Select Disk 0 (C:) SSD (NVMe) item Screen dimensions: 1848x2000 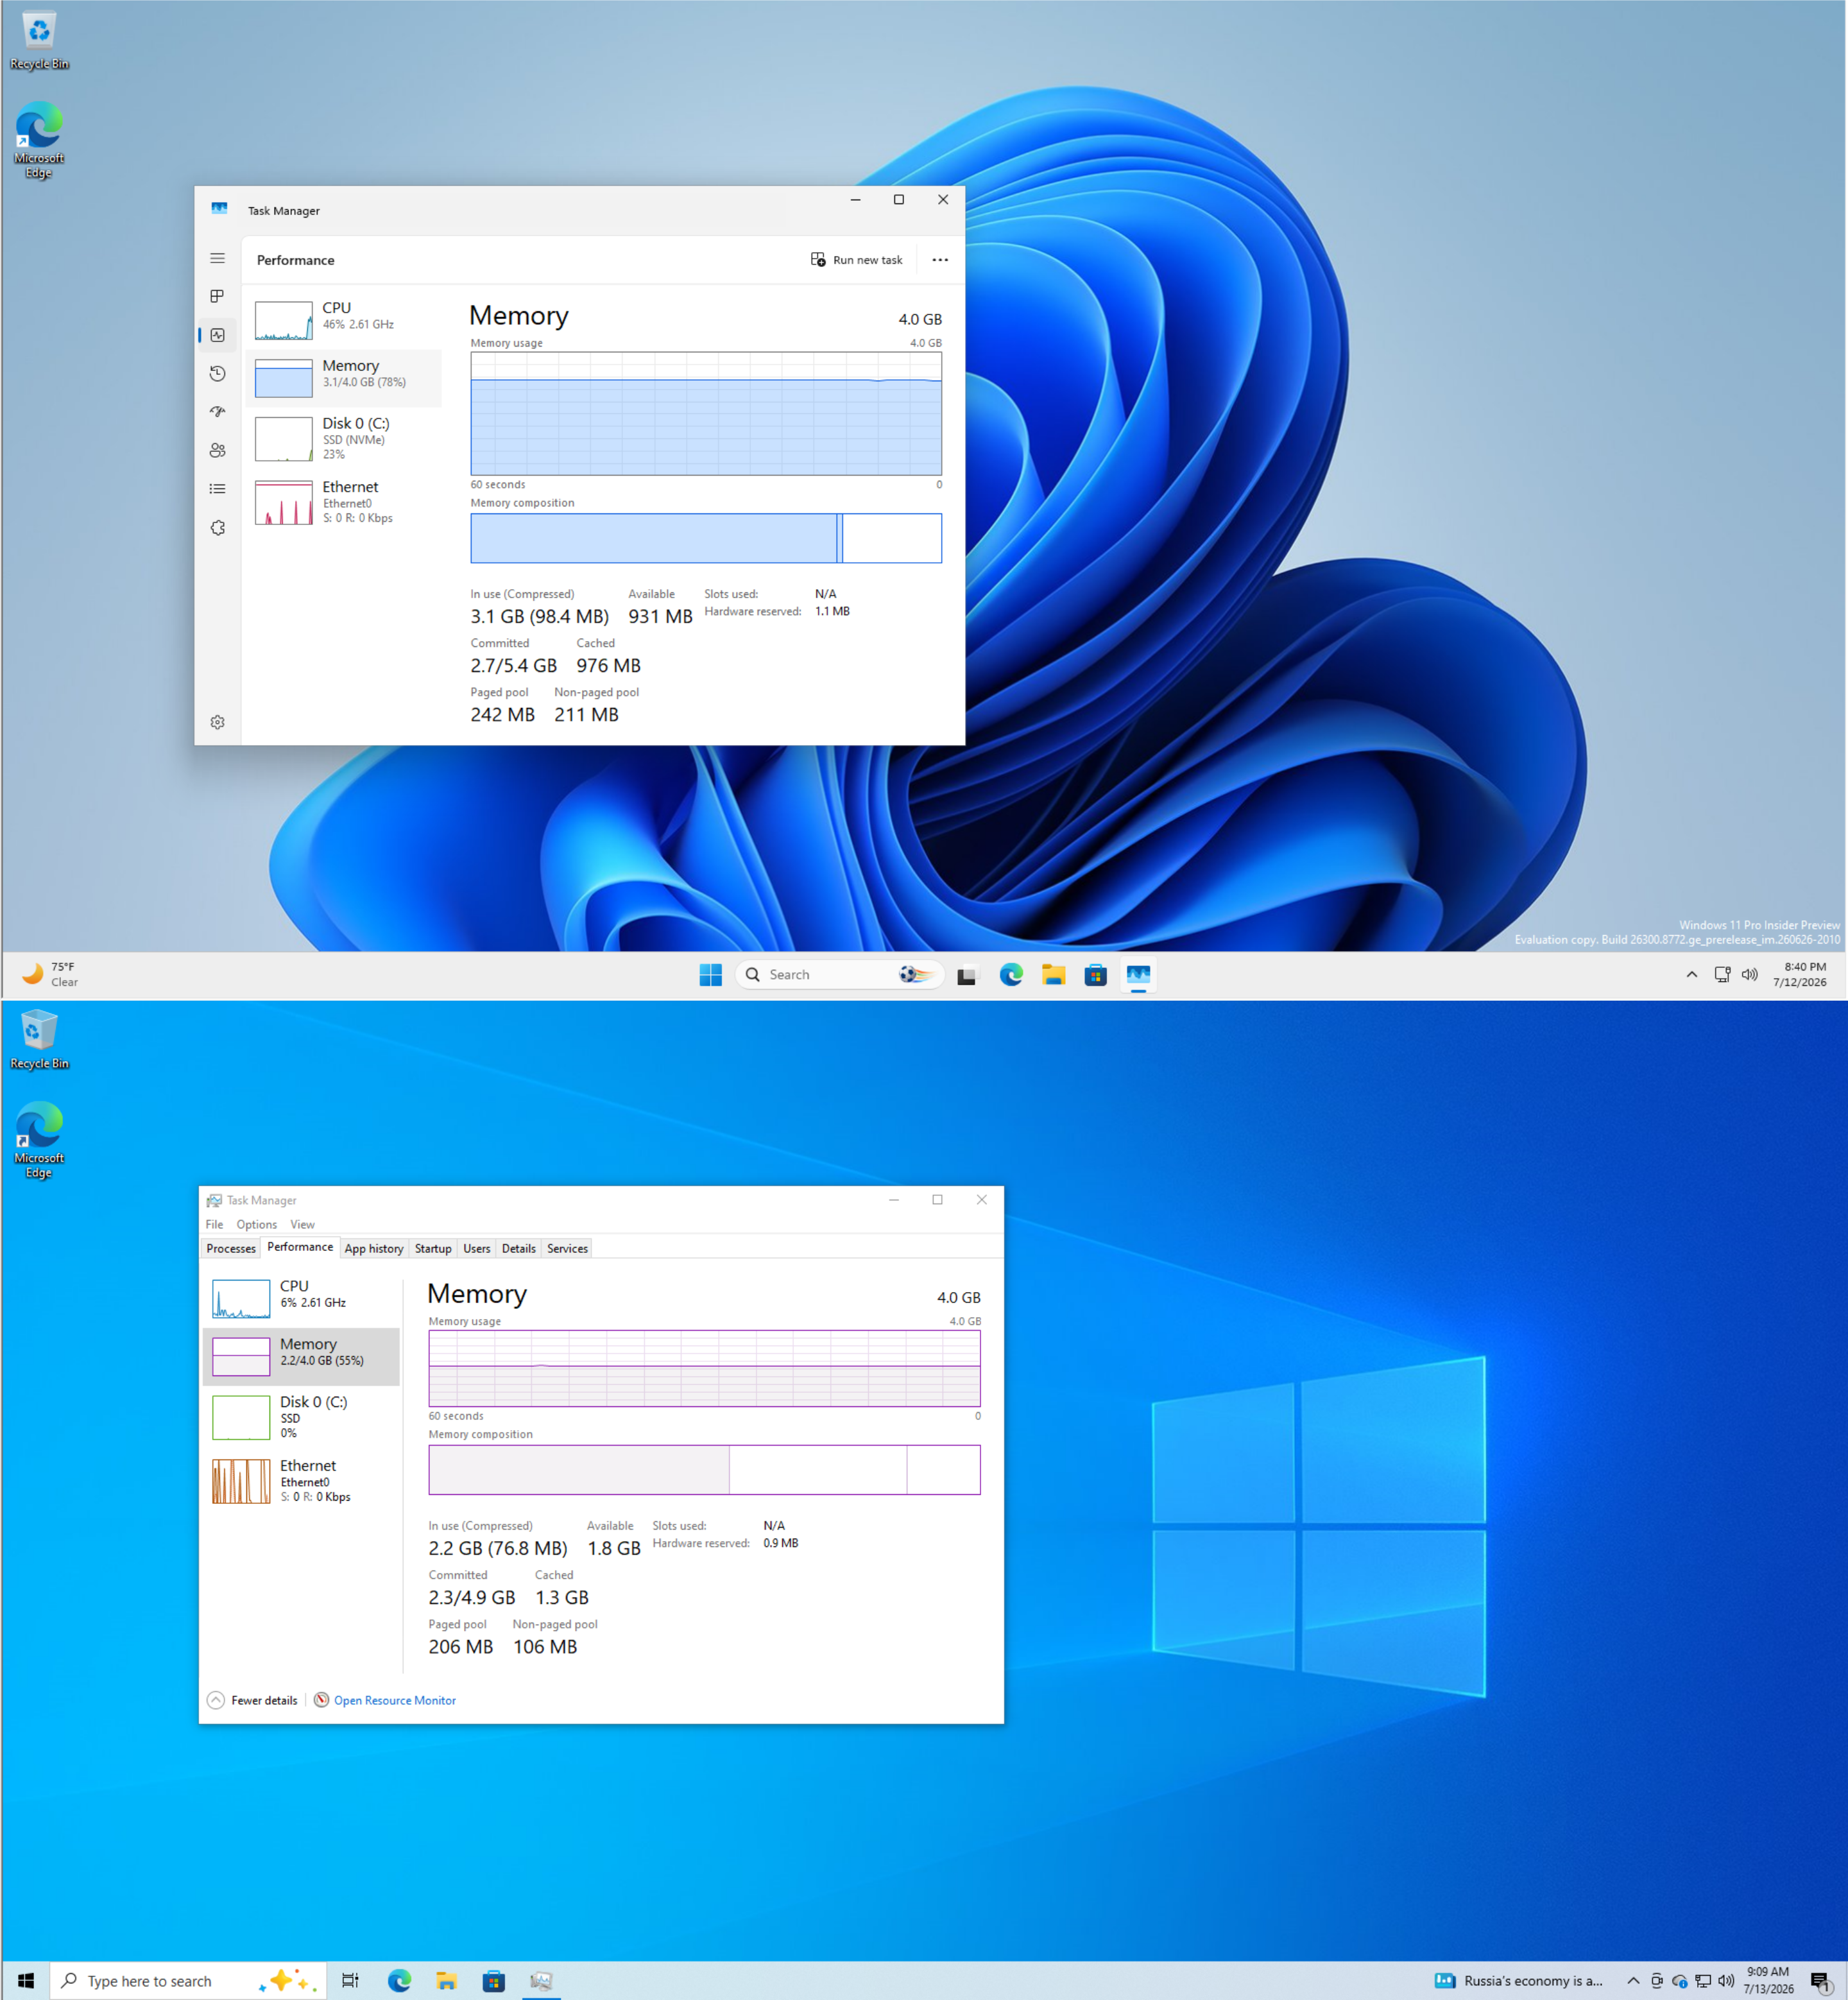(343, 438)
